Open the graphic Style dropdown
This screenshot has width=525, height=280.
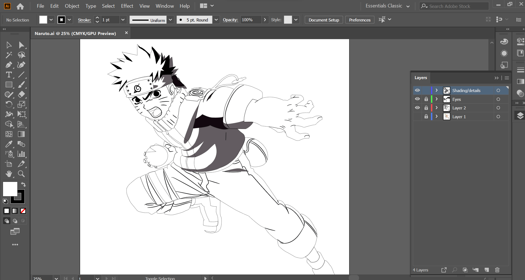pos(296,20)
